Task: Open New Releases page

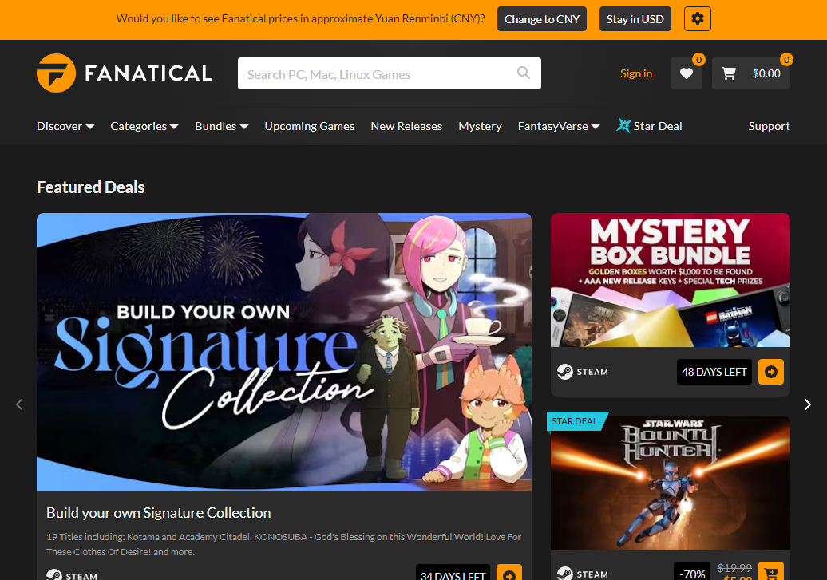Action: [406, 126]
